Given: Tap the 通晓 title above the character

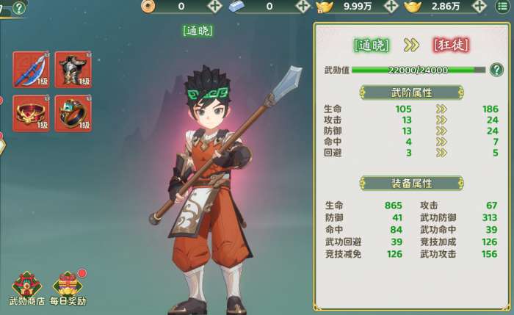Looking at the screenshot, I should click(198, 31).
